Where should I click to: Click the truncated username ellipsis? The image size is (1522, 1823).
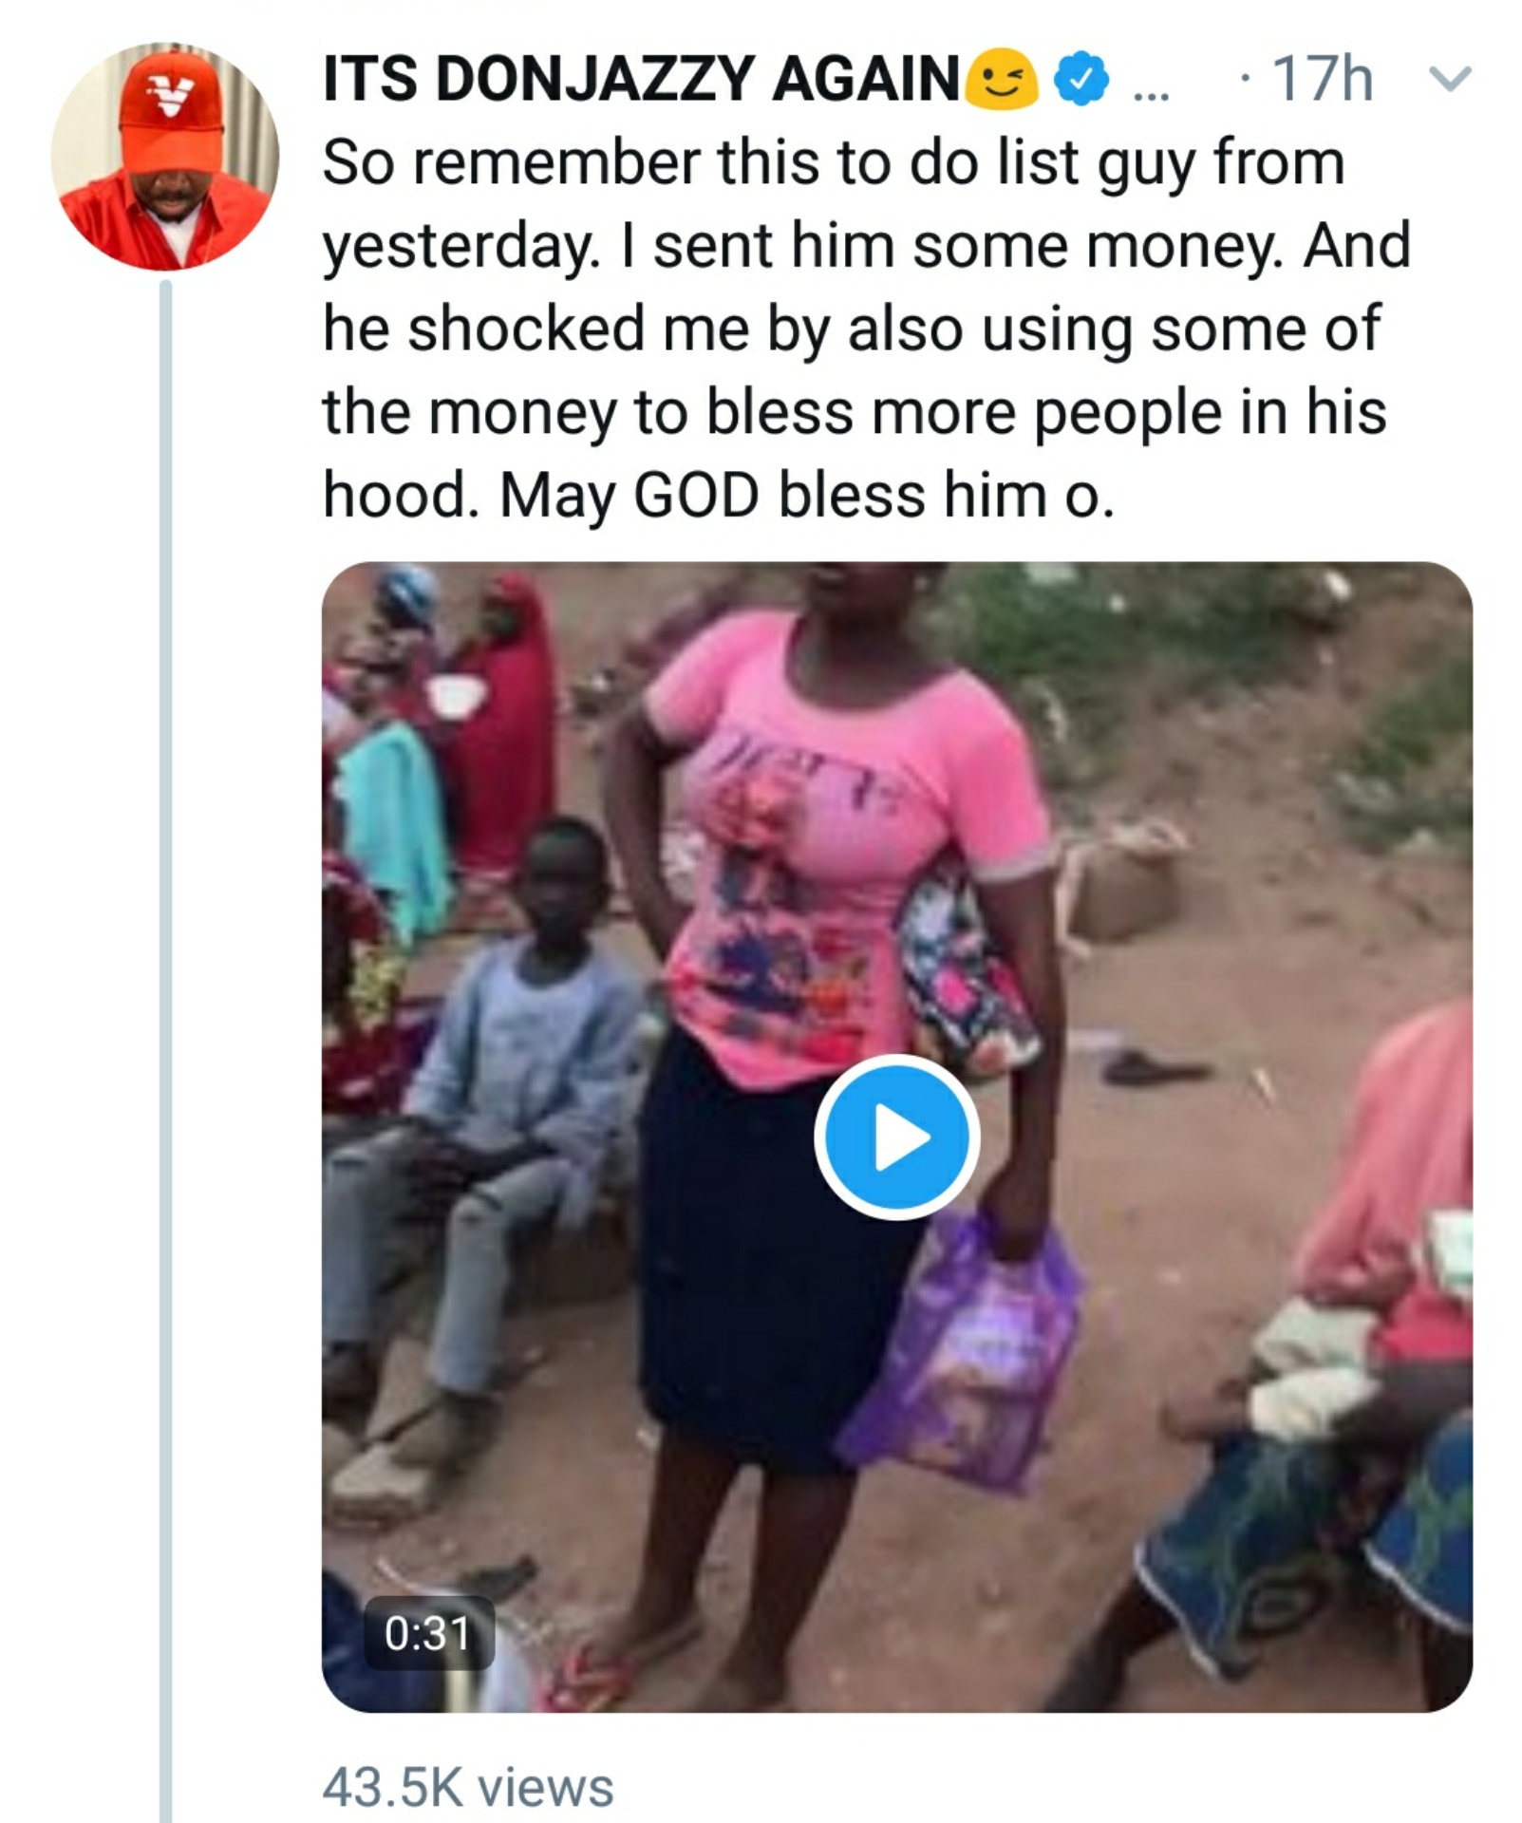1151,85
